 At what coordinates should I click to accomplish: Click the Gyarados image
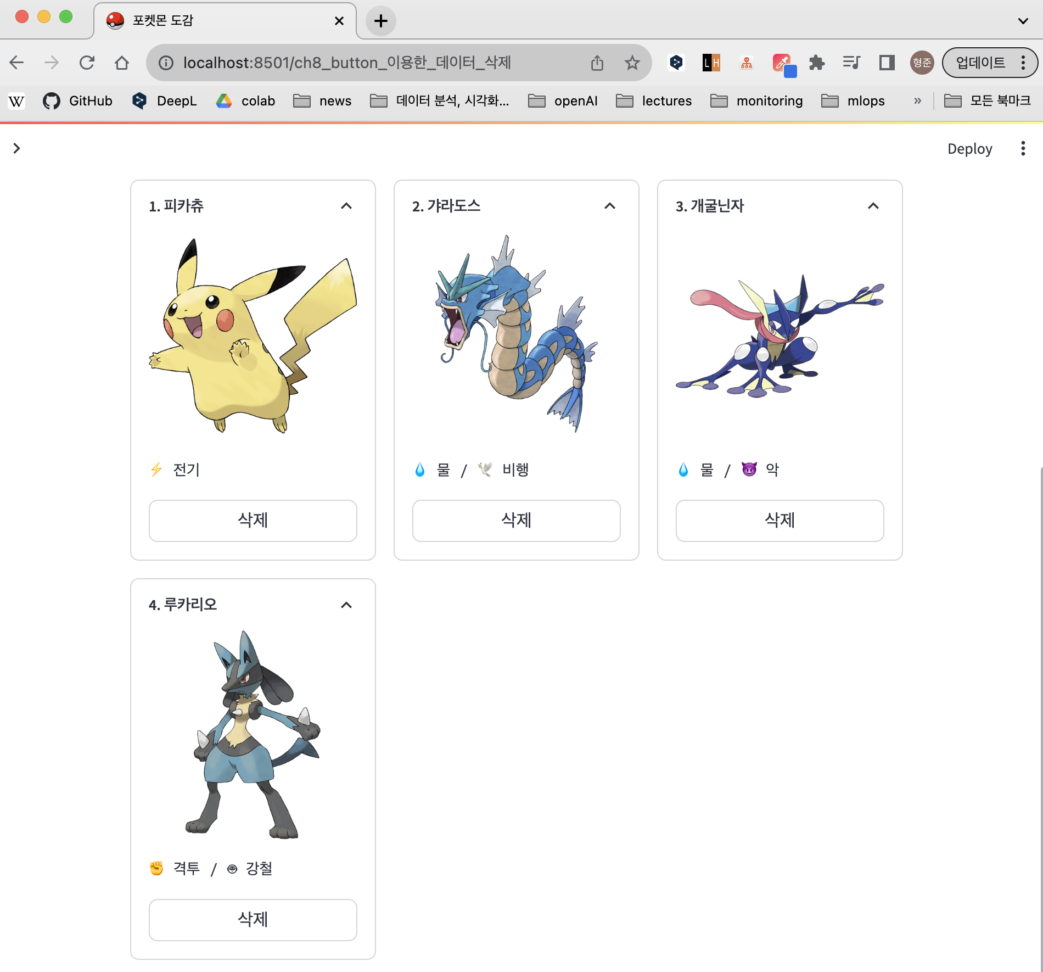pos(517,334)
